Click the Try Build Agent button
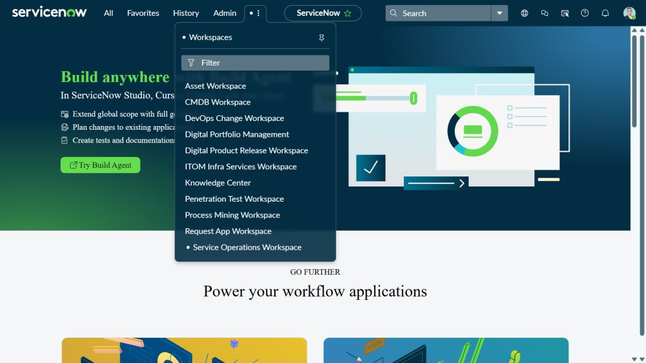646x363 pixels. point(100,165)
